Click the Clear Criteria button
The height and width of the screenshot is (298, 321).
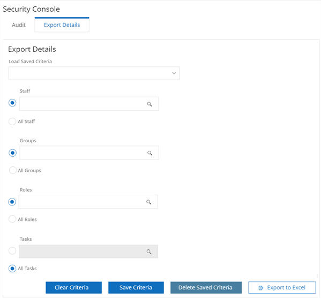(73, 288)
